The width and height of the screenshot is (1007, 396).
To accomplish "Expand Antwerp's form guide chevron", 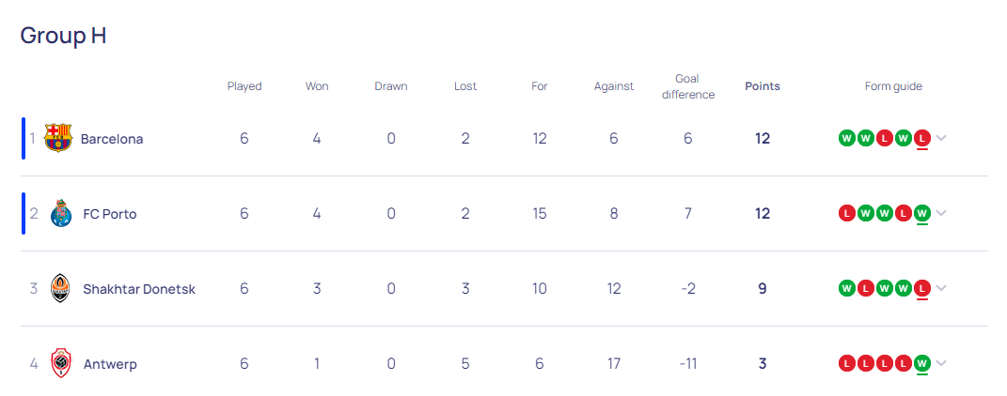I will coord(941,363).
